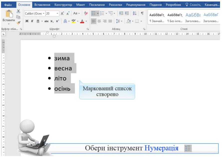Toggle bold formatting (Ж)
The height and width of the screenshot is (157, 222).
tap(27, 21)
